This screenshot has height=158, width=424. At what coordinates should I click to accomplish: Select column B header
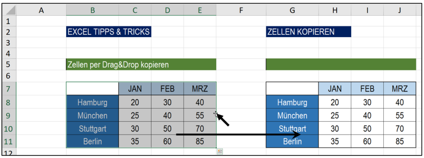92,10
